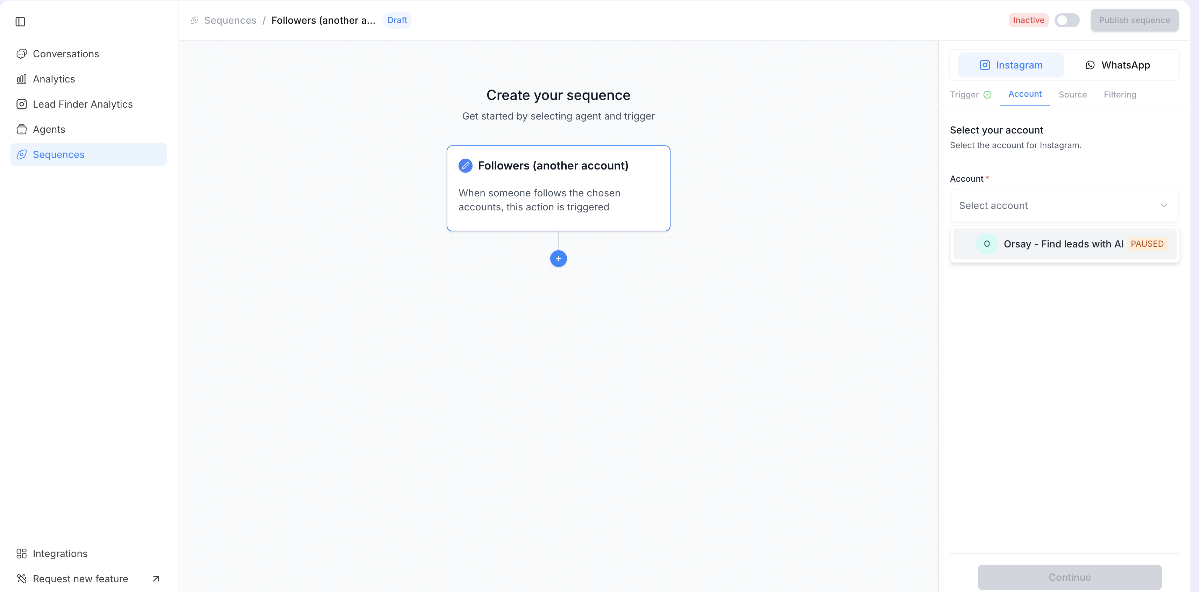This screenshot has width=1199, height=592.
Task: Select the Followers (another account) trigger card
Action: coord(558,188)
